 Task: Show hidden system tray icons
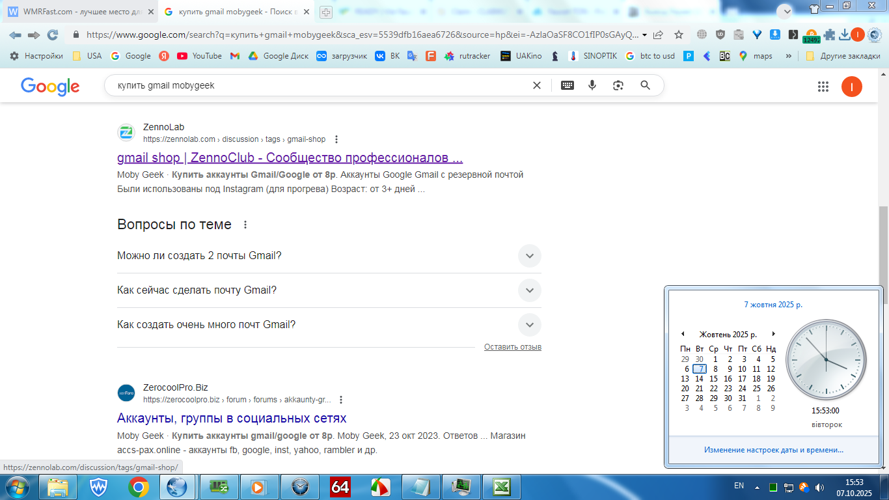(757, 487)
